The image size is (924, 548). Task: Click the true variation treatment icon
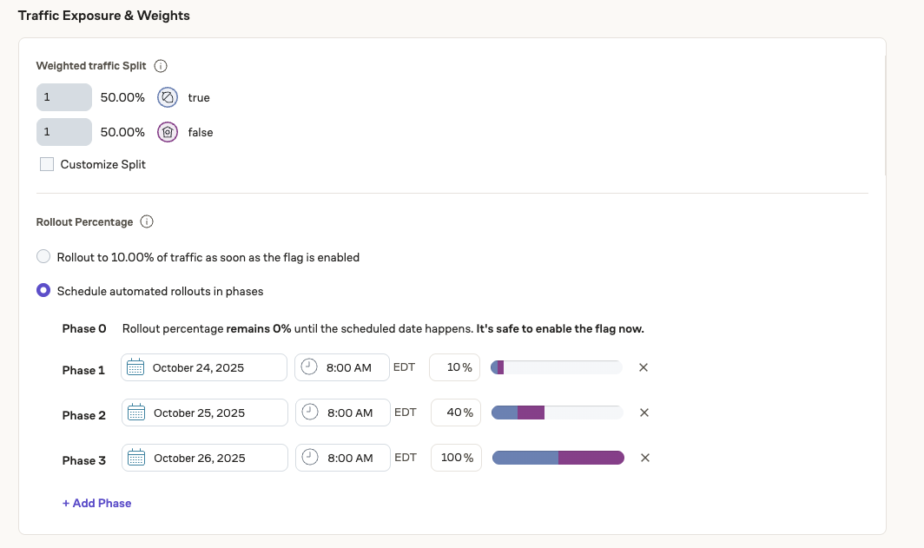(x=167, y=96)
